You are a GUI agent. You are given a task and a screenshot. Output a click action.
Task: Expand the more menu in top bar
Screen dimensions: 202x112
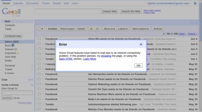tap(75, 3)
